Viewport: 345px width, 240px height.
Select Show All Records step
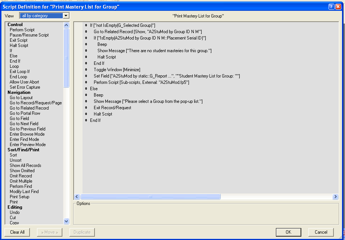(x=25, y=165)
